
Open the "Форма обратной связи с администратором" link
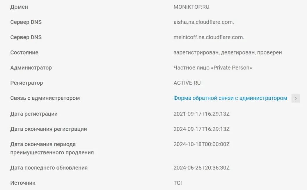pyautogui.click(x=230, y=98)
